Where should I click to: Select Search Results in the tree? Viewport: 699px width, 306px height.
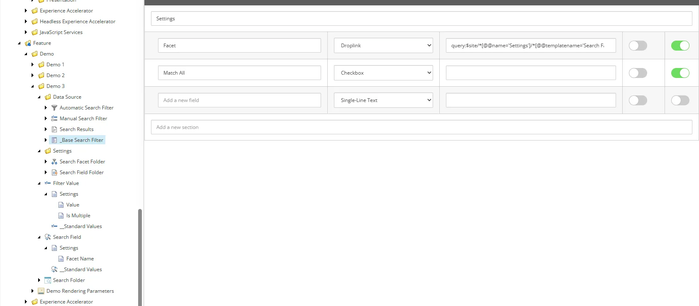pyautogui.click(x=77, y=129)
